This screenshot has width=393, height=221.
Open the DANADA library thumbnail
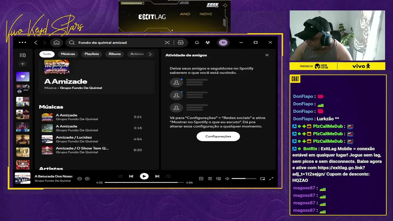pos(23,165)
